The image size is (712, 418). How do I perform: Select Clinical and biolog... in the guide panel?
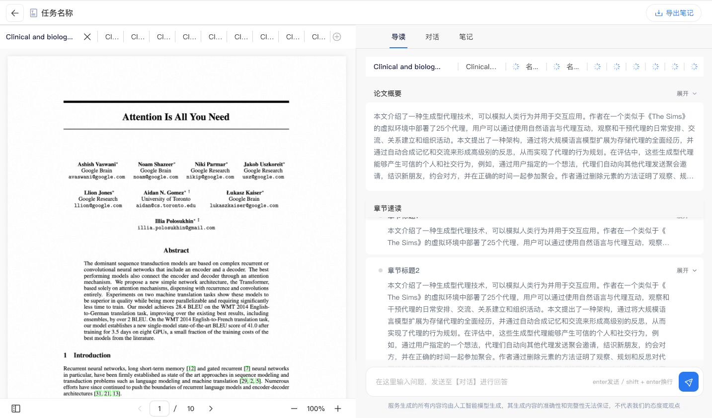pos(407,67)
